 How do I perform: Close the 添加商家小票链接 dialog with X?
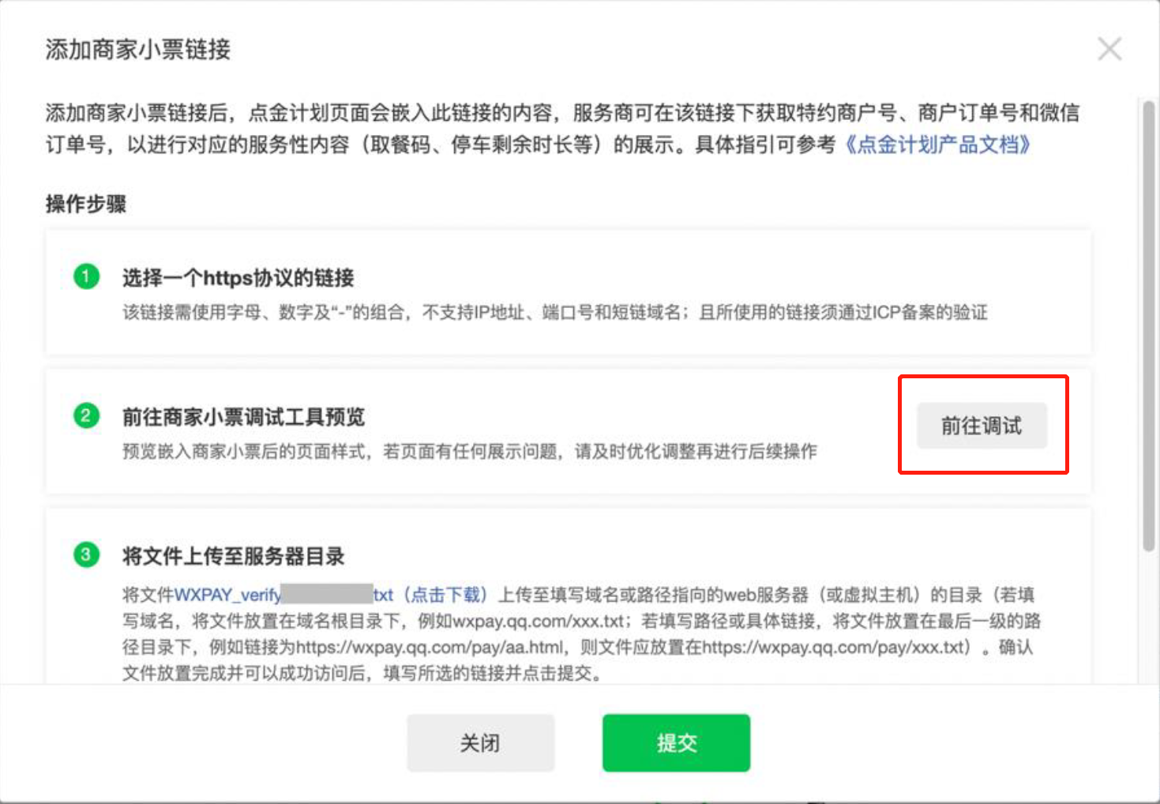pos(1109,49)
